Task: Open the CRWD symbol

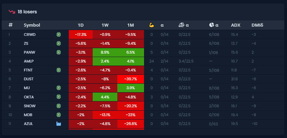Action: [x=30, y=34]
